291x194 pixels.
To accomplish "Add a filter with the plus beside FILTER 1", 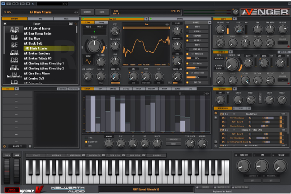I will pos(231,52).
